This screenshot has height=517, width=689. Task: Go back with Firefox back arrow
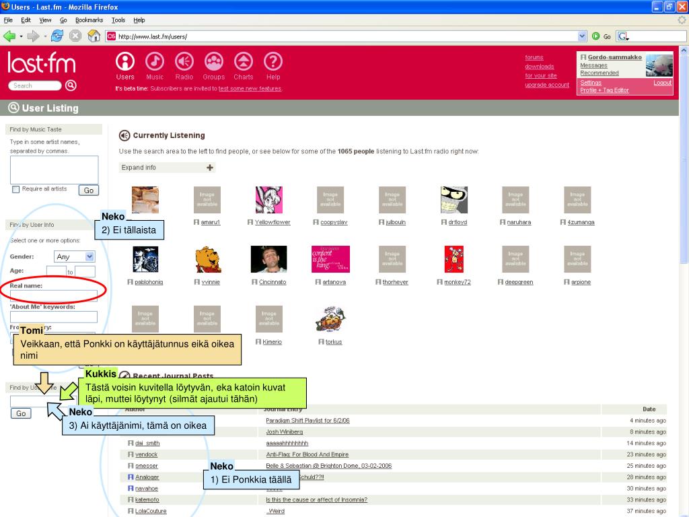(x=9, y=36)
